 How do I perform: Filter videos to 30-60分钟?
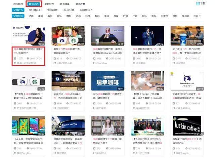pos(69,10)
